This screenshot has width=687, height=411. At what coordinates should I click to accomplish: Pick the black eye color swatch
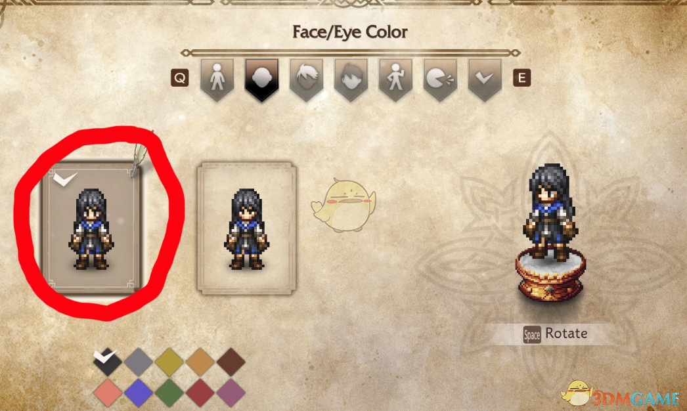coord(107,362)
